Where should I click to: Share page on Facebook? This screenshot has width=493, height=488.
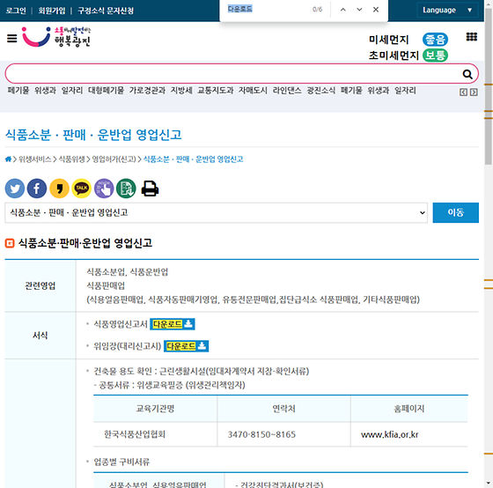click(37, 189)
